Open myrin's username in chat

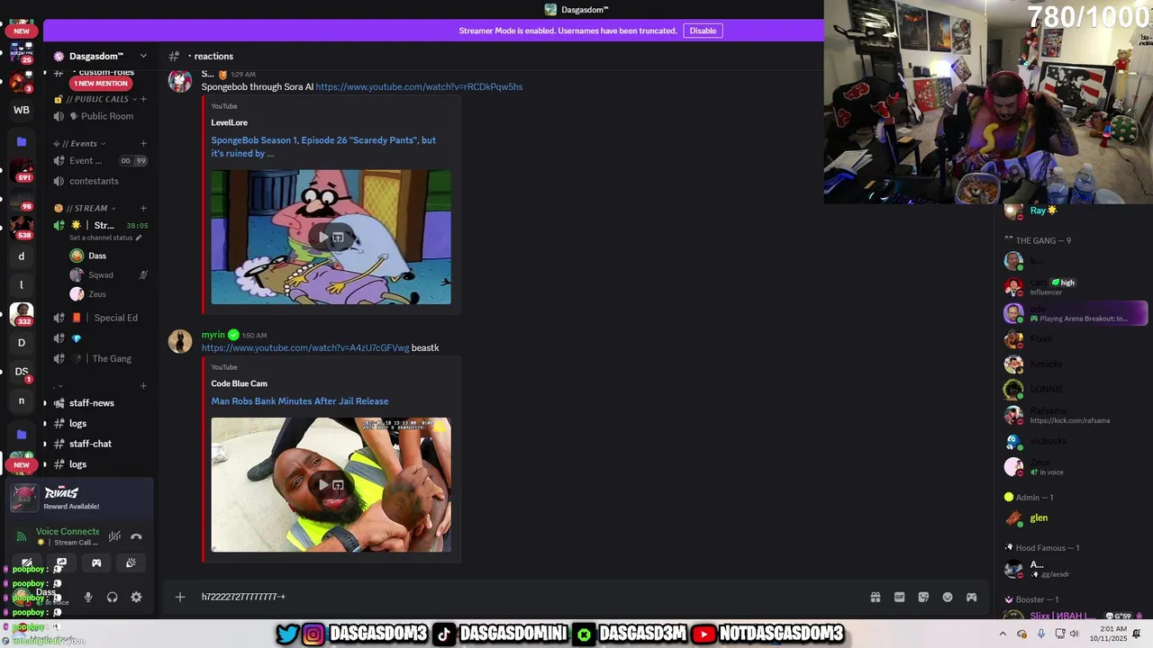213,335
